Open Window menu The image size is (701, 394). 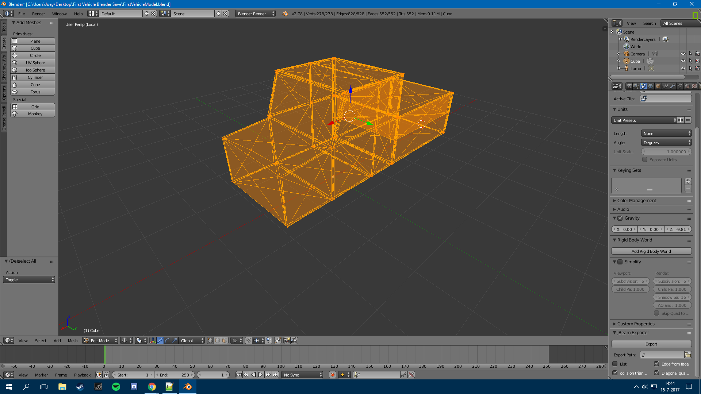pos(59,13)
